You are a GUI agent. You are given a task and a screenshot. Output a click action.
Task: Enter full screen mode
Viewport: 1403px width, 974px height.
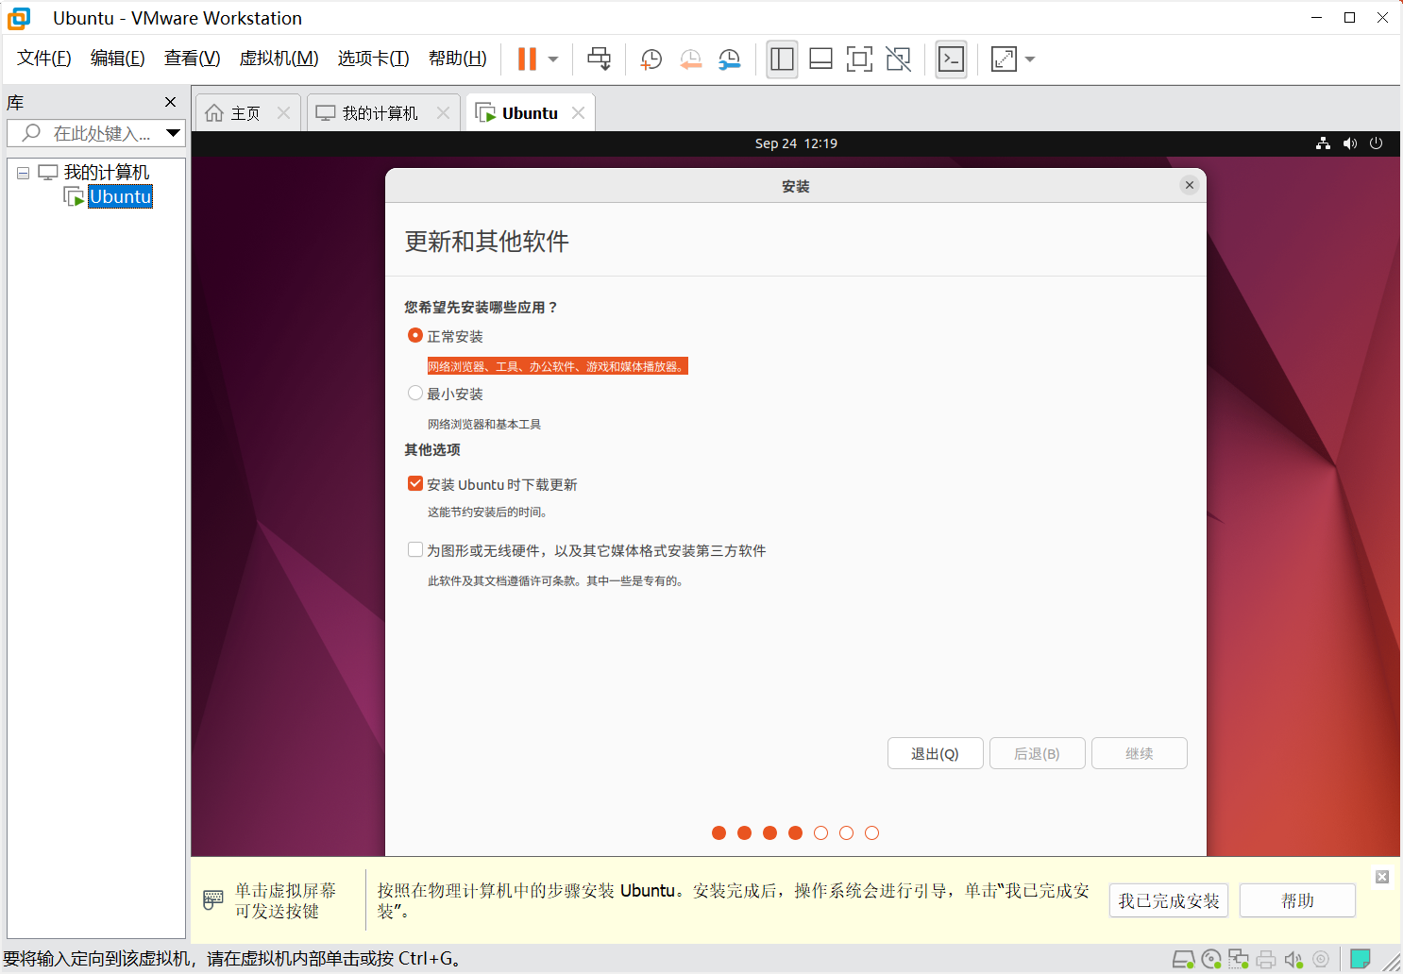[859, 59]
